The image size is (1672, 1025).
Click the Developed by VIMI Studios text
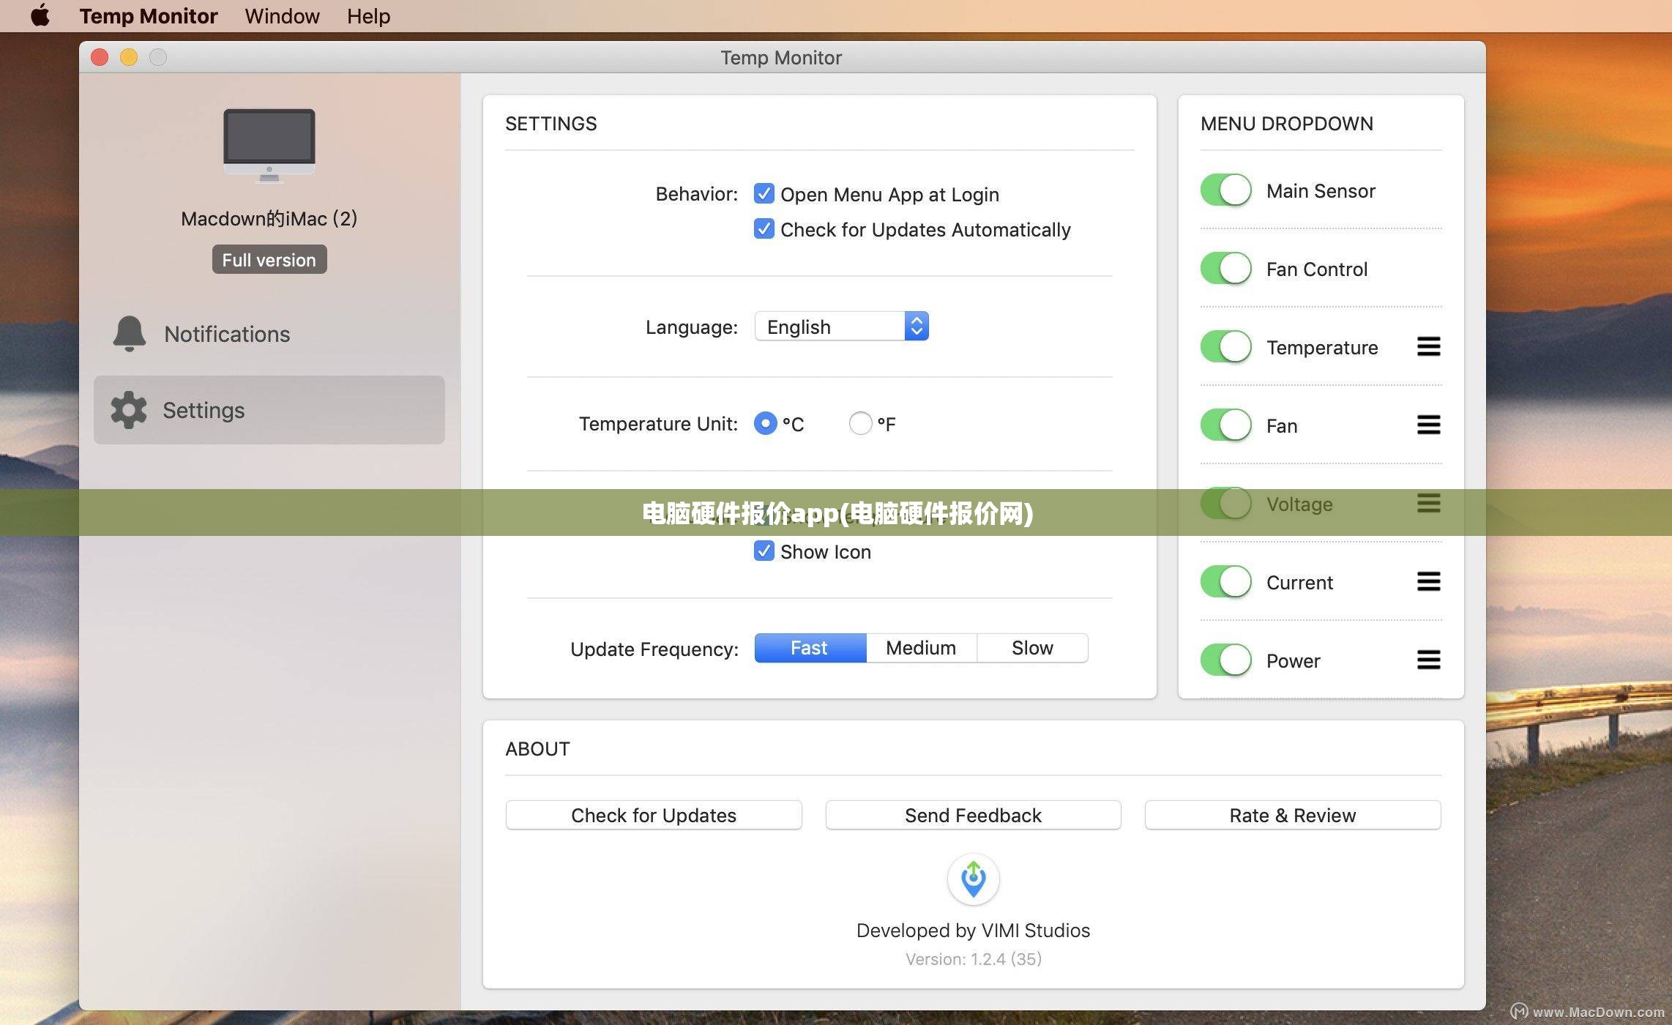tap(973, 931)
